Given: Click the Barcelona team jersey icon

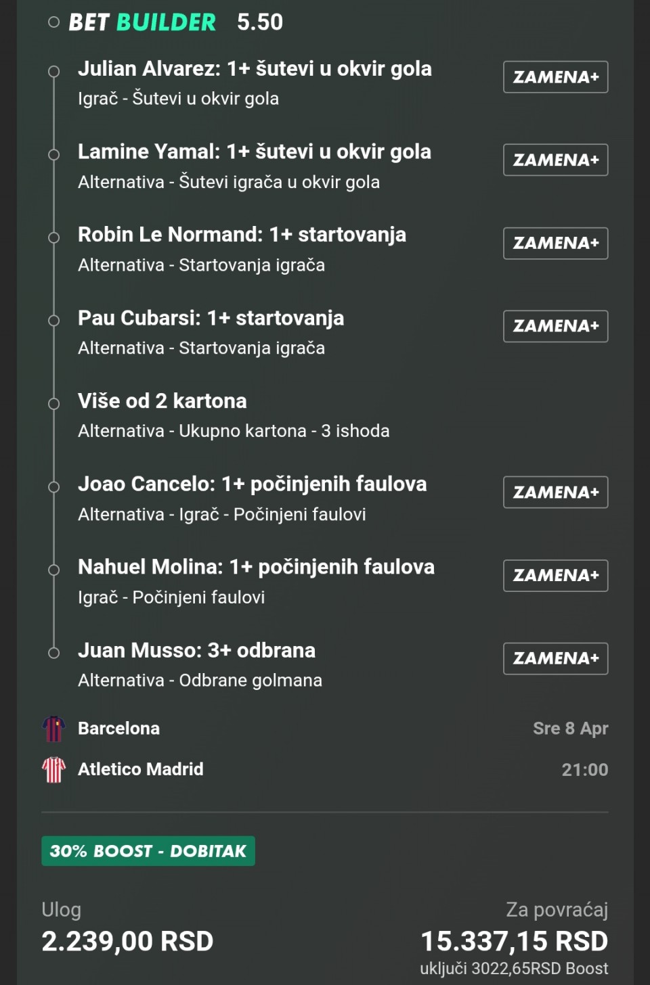Looking at the screenshot, I should pyautogui.click(x=53, y=729).
